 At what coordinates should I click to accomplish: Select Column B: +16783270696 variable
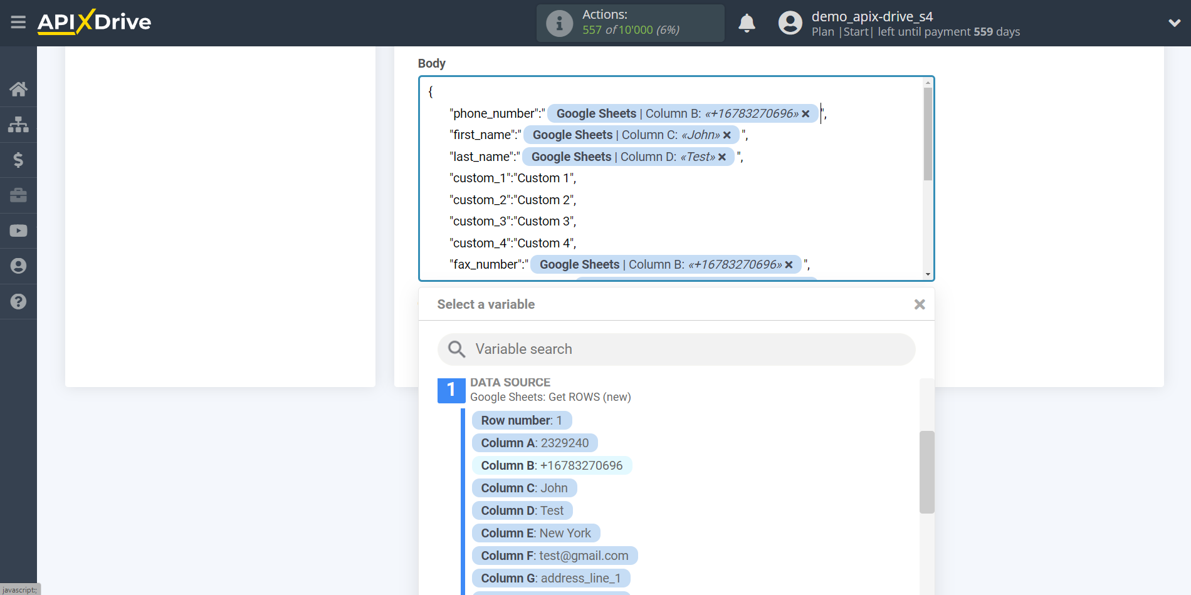(x=552, y=465)
